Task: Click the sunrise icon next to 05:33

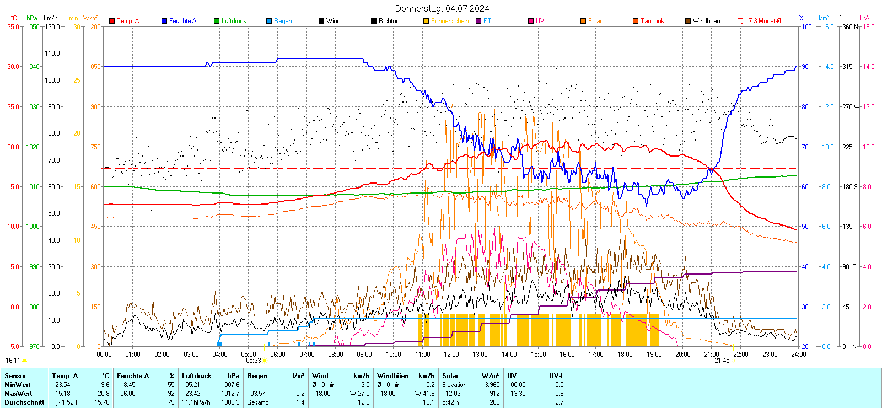Action: click(265, 361)
